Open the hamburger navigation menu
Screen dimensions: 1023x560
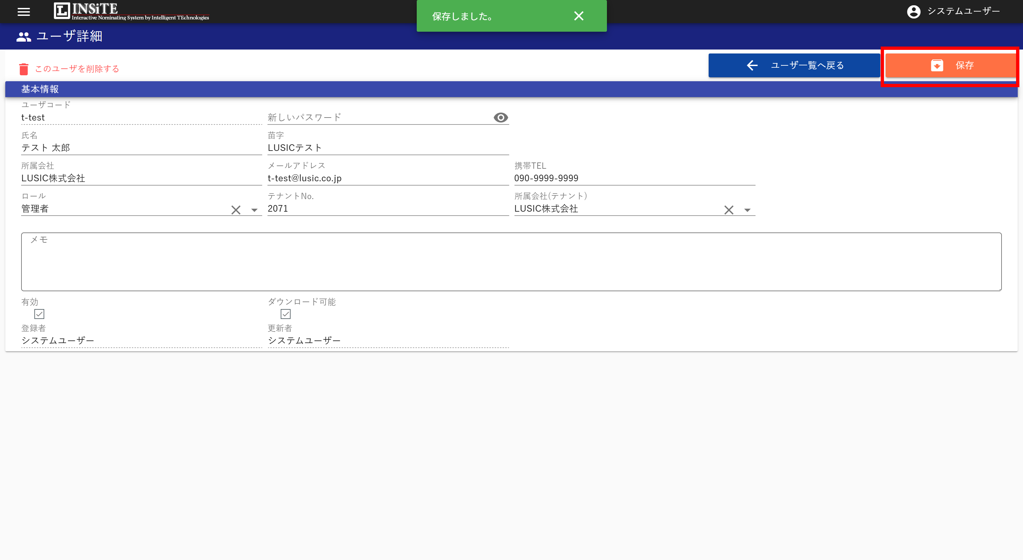23,12
